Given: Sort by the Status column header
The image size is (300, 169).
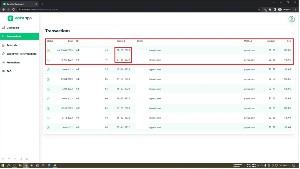Looking at the screenshot, I should [x=50, y=41].
